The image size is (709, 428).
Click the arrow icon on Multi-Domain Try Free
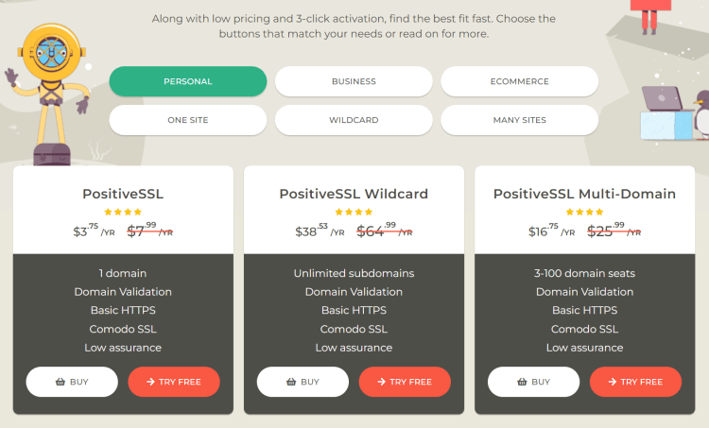click(613, 382)
